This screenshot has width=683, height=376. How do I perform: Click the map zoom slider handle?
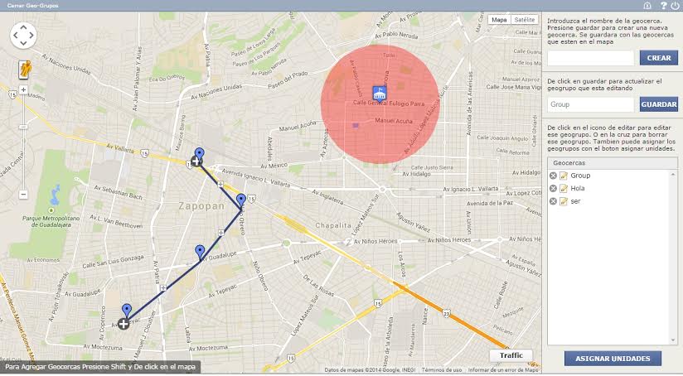pos(23,127)
